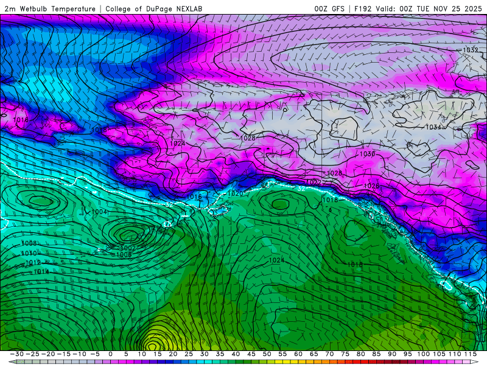This screenshot has width=487, height=365.
Task: Click the 110 value on the color scale
Action: [x=455, y=354]
